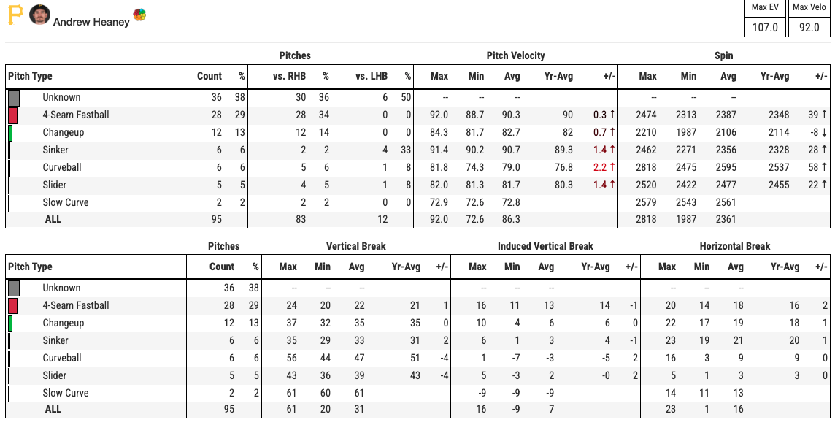Click the red 4-Seam Fastball color swatch
835x425 pixels.
(x=12, y=115)
